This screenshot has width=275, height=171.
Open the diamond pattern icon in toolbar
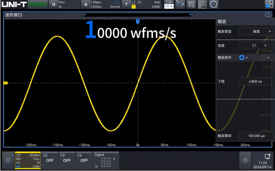pyautogui.click(x=191, y=5)
